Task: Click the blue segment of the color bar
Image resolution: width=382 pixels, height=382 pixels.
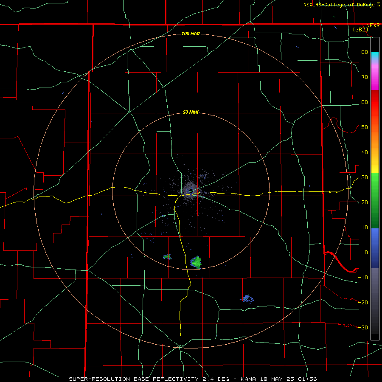Action: [375, 248]
